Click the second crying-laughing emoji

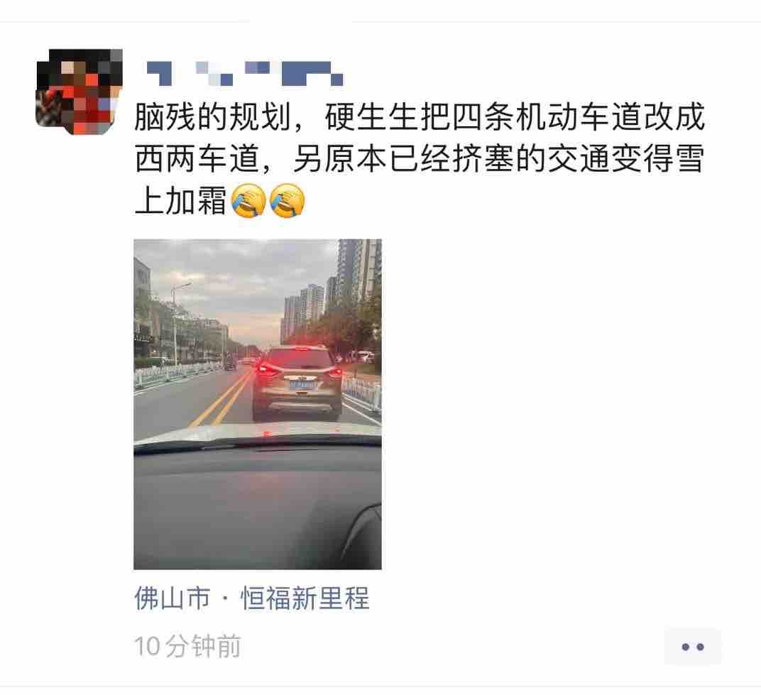tap(287, 200)
